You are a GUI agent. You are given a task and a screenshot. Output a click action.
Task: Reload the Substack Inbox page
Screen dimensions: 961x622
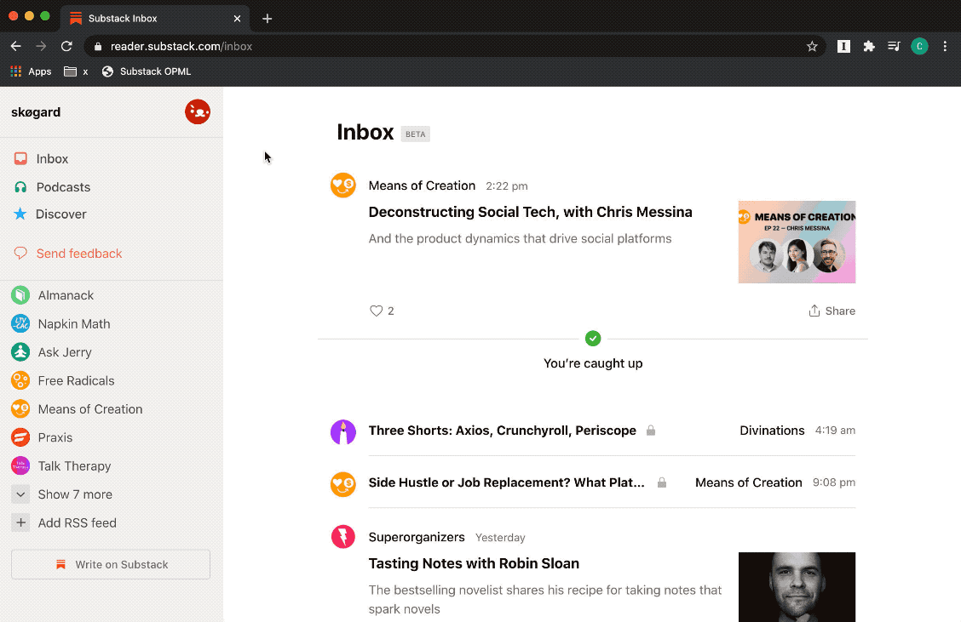[66, 46]
